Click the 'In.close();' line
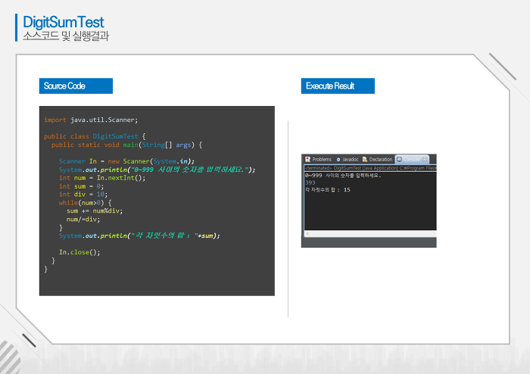Screen dimensions: 530x374 pos(79,252)
